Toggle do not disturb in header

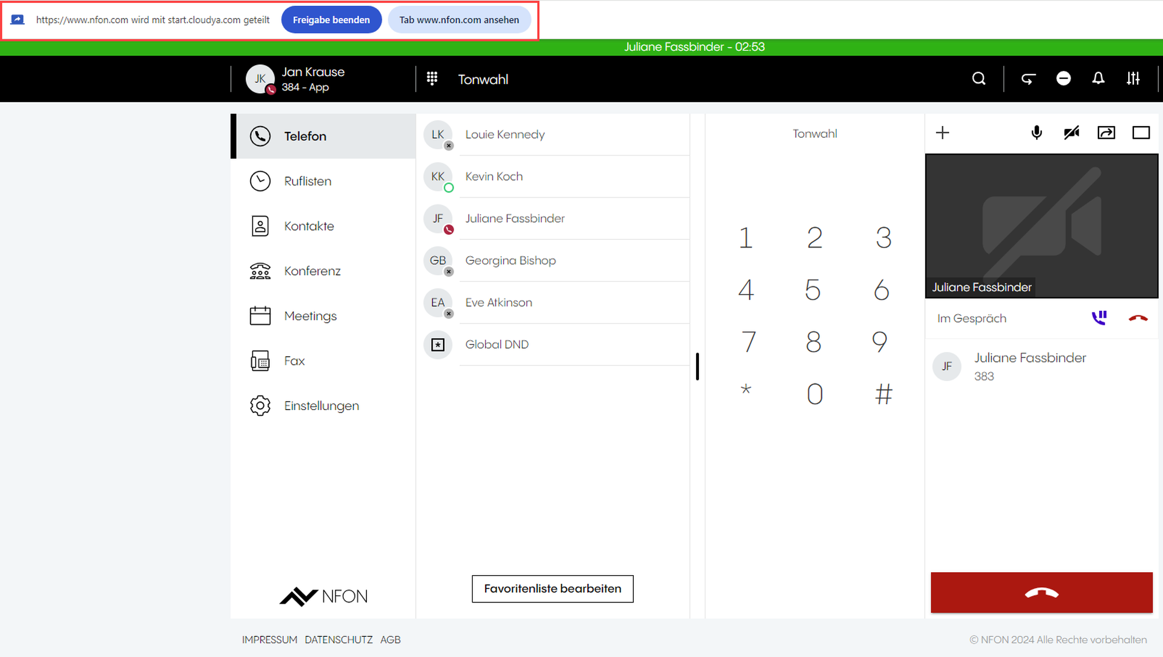click(x=1063, y=78)
